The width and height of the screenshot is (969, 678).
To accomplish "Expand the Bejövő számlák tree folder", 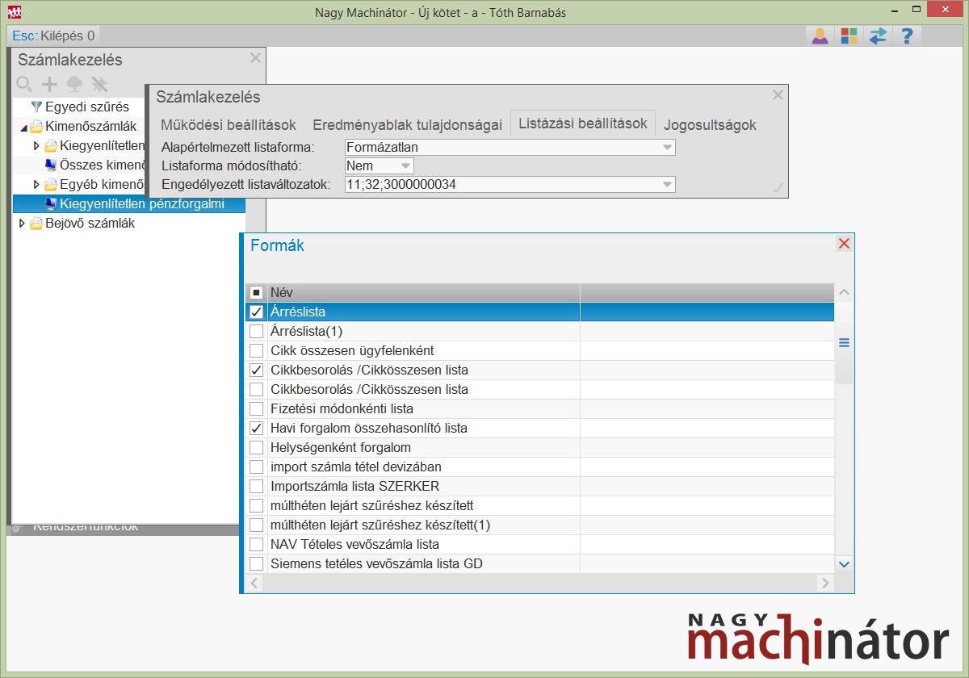I will [x=22, y=224].
